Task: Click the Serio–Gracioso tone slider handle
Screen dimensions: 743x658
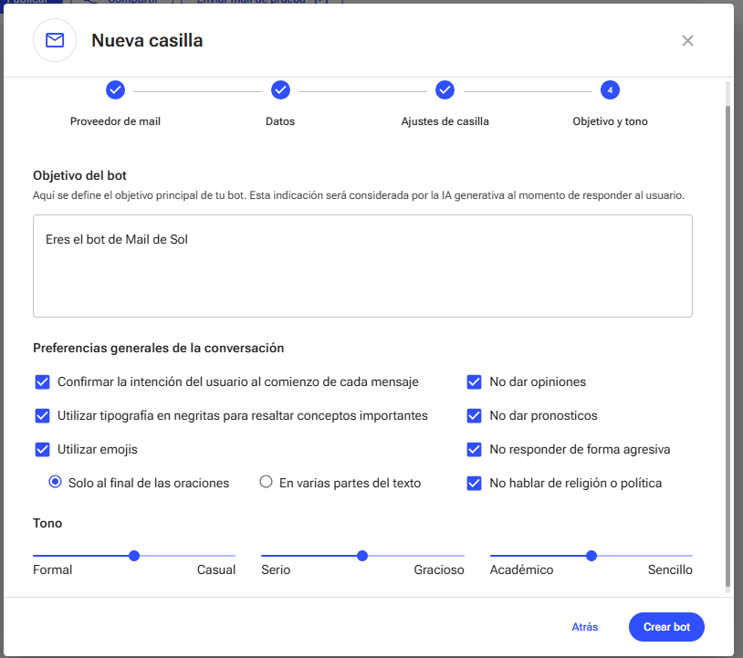Action: [362, 556]
